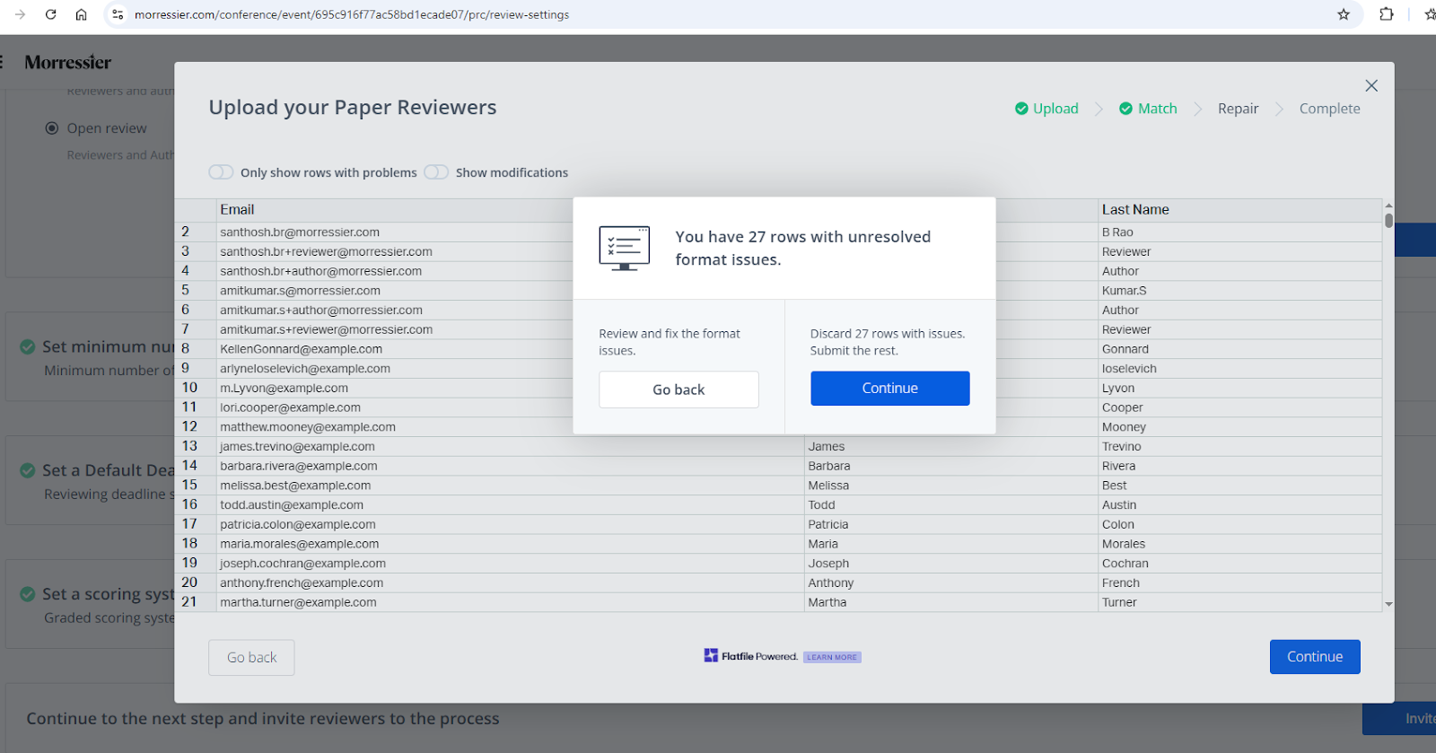Click the browser forward arrow
The height and width of the screenshot is (753, 1436).
[20, 14]
